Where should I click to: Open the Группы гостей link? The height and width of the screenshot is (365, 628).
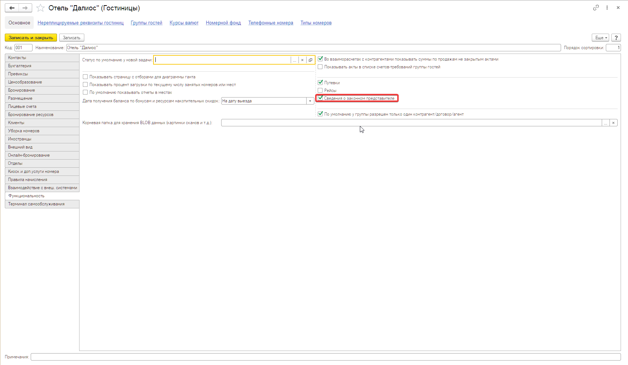click(146, 23)
